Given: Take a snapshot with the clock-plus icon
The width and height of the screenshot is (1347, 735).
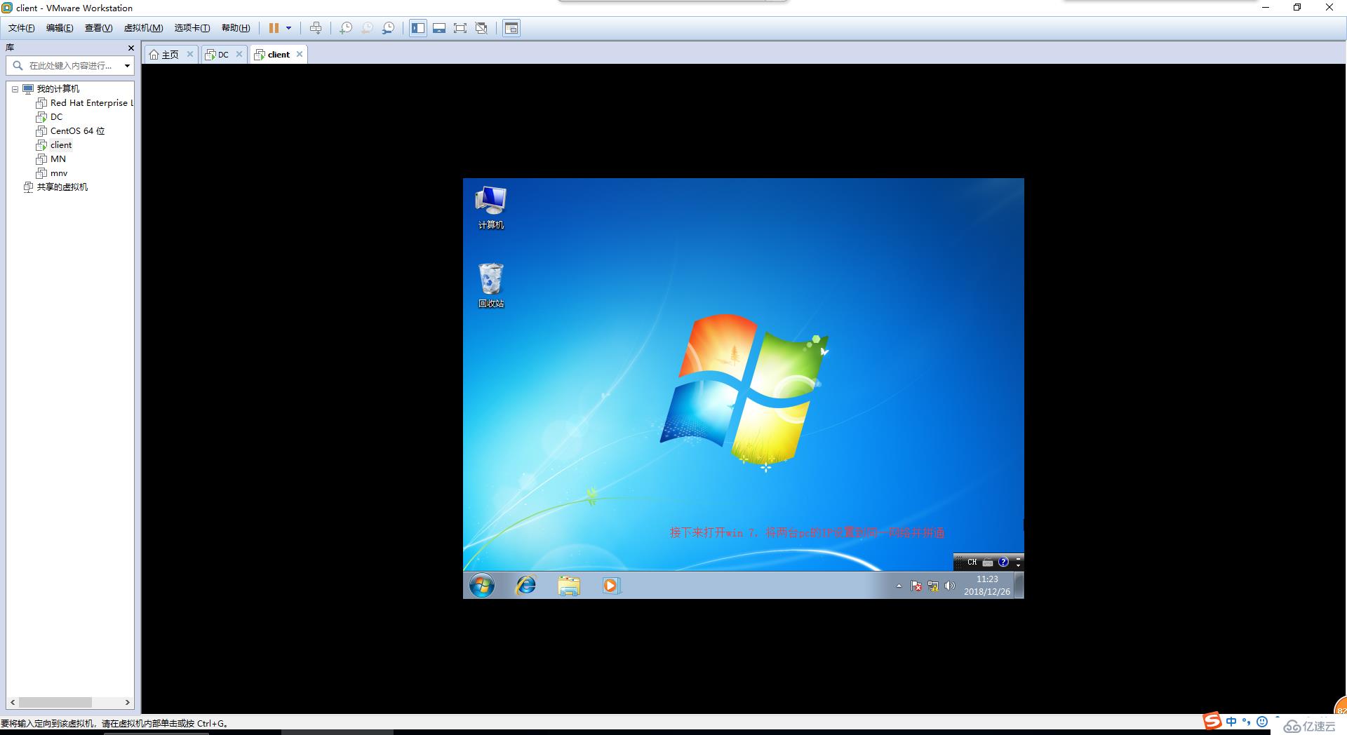Looking at the screenshot, I should pyautogui.click(x=346, y=28).
